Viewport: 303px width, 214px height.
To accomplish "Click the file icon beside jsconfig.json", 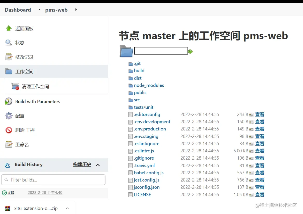I will [x=131, y=187].
